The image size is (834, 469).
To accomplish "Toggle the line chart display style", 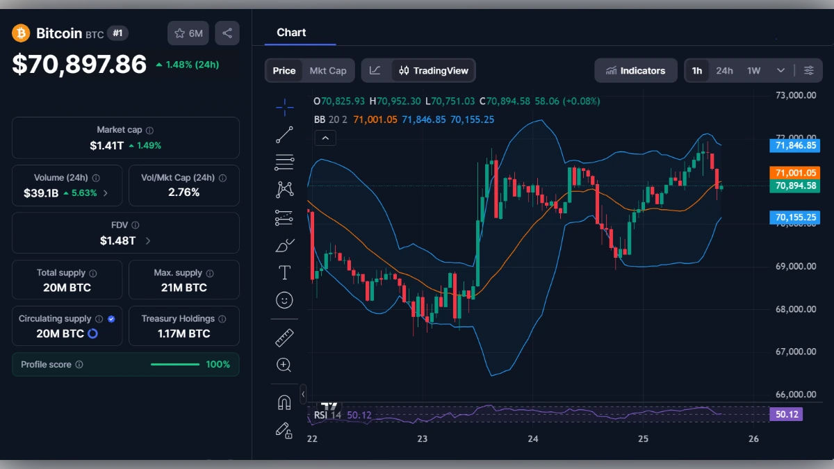I will [x=375, y=70].
